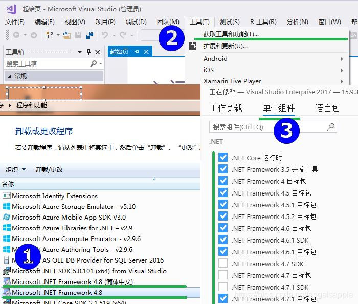The height and width of the screenshot is (304, 358).
Task: Pin the 工具箱 panel with pushpin icon
Action: click(89, 52)
